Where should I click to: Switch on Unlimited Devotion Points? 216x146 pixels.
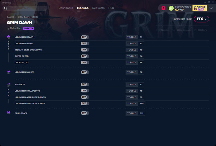coord(85,103)
